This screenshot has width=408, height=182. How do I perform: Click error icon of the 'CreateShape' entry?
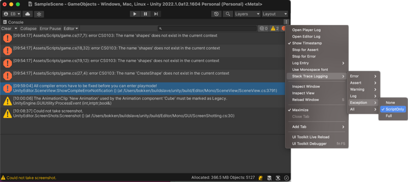8,76
